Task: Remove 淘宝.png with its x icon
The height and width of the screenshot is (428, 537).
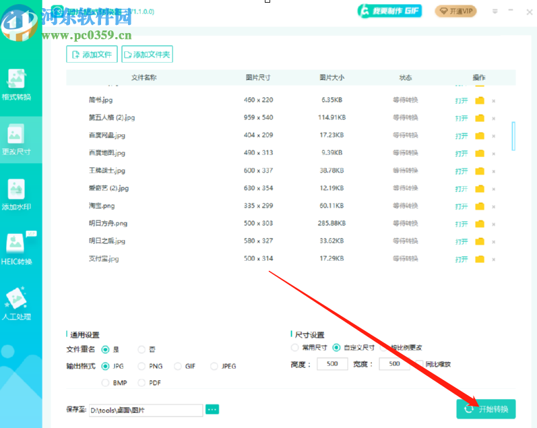Action: [493, 207]
